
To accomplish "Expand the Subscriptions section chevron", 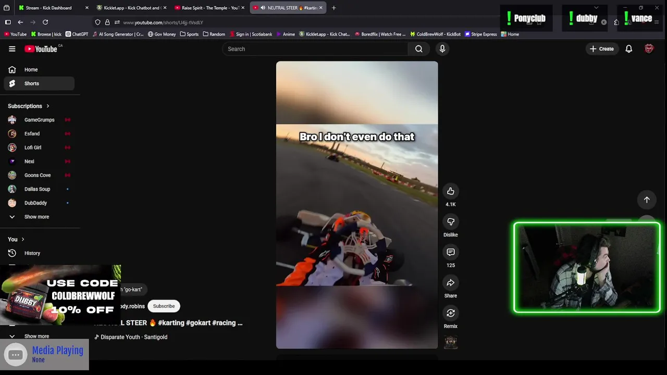I will click(47, 106).
